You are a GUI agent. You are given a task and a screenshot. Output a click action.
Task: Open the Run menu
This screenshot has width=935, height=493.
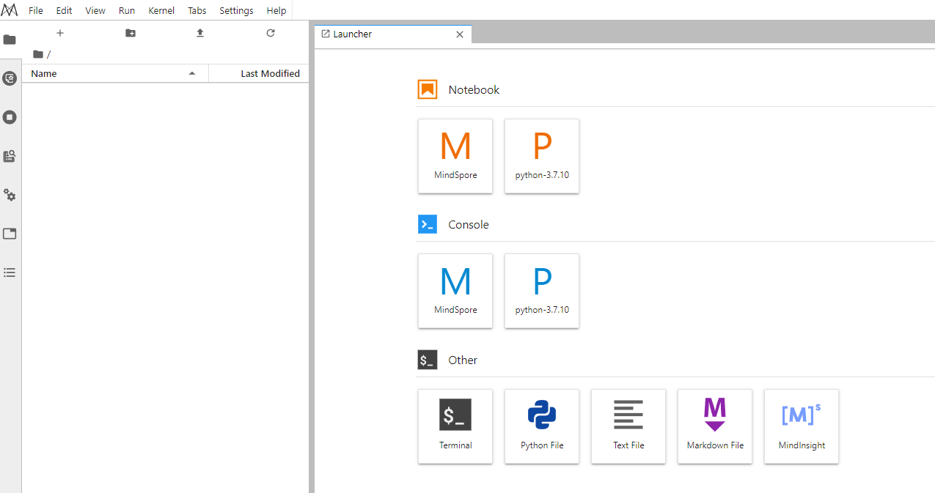[127, 10]
